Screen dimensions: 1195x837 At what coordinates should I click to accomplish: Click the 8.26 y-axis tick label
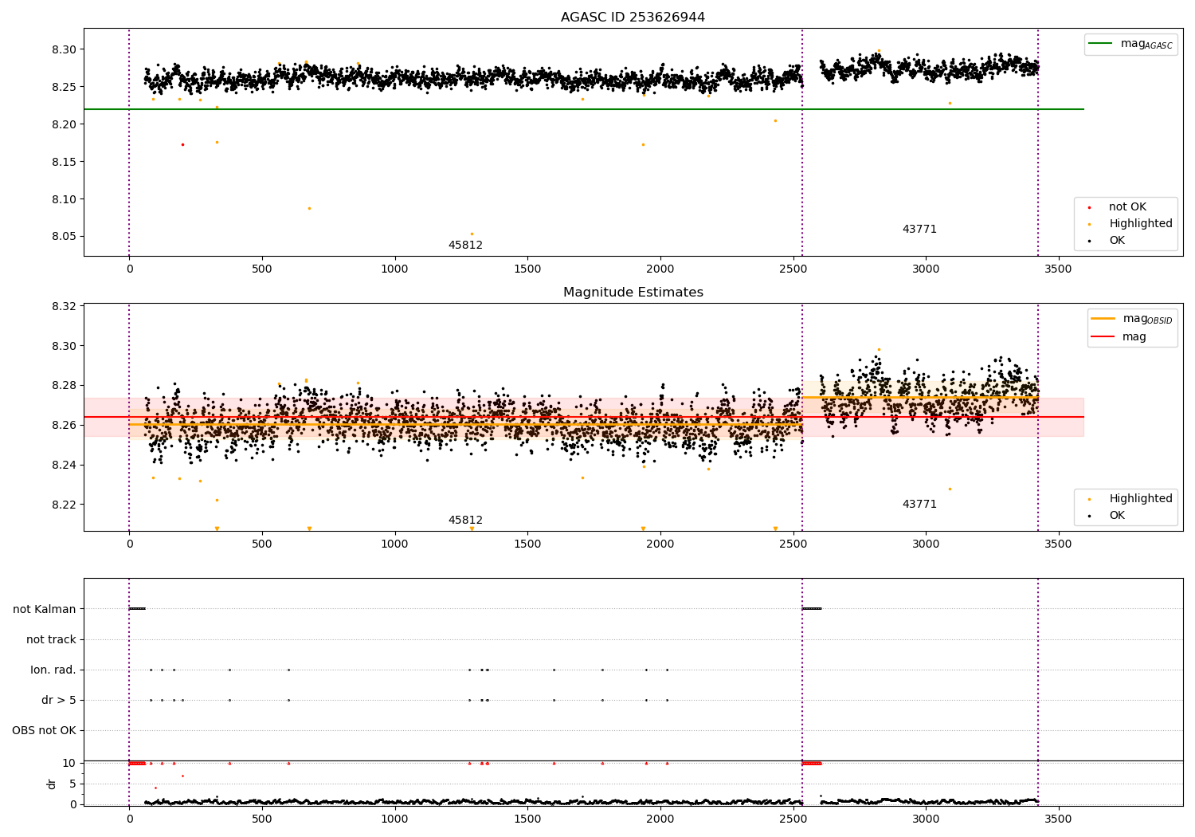coord(64,425)
